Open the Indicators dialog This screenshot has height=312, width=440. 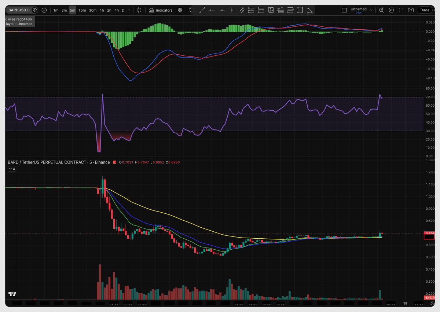point(161,10)
